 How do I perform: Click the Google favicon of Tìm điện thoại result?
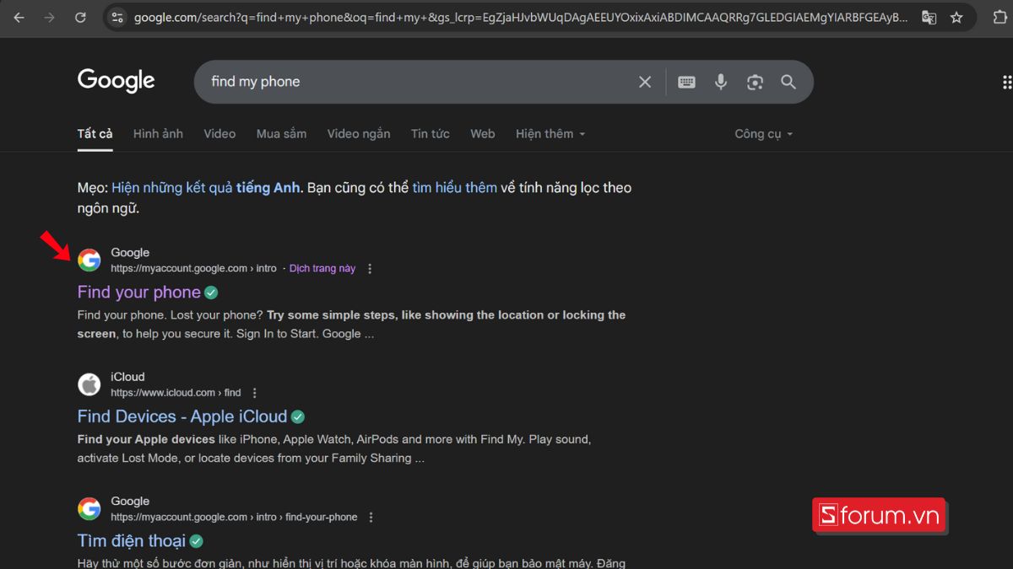coord(89,509)
